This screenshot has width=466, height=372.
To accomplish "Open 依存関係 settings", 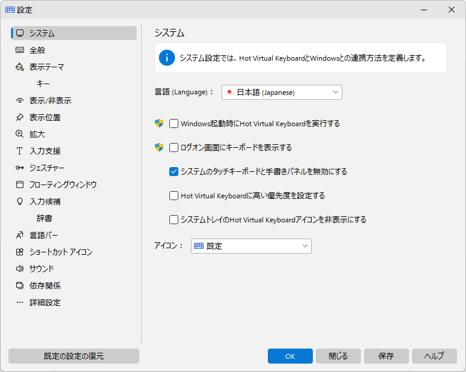I will [74, 285].
